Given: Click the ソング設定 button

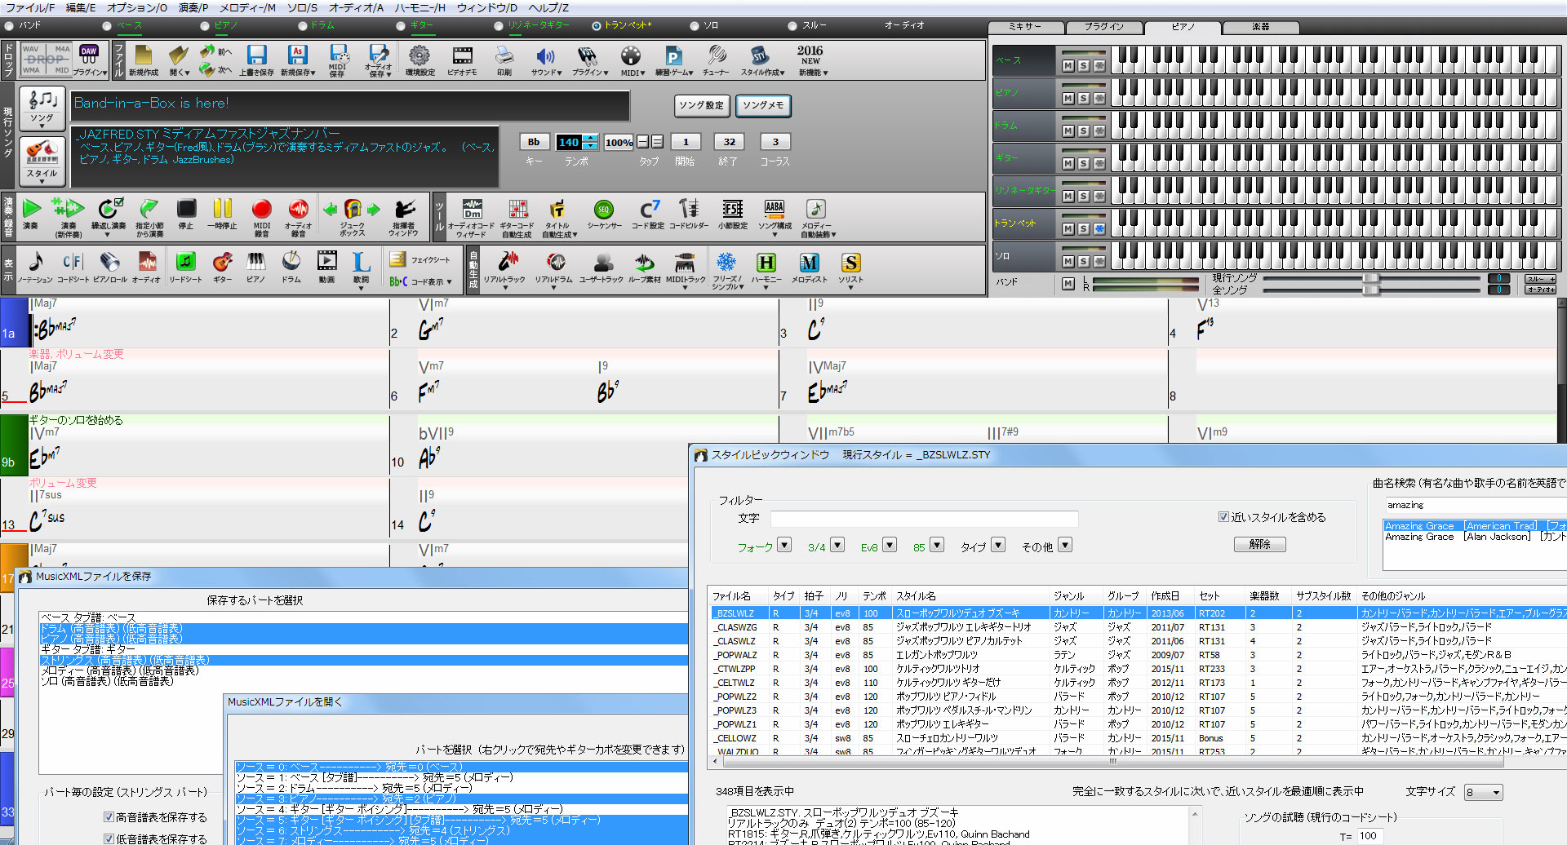Looking at the screenshot, I should 702,105.
